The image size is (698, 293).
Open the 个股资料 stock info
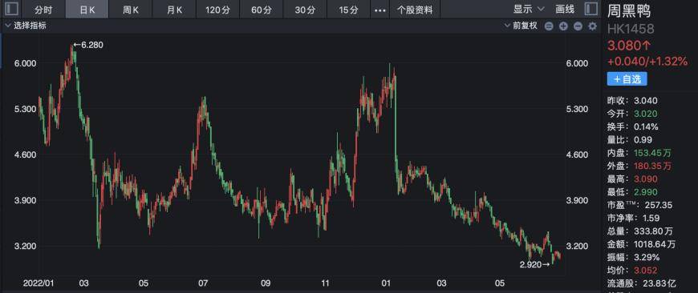click(x=415, y=10)
